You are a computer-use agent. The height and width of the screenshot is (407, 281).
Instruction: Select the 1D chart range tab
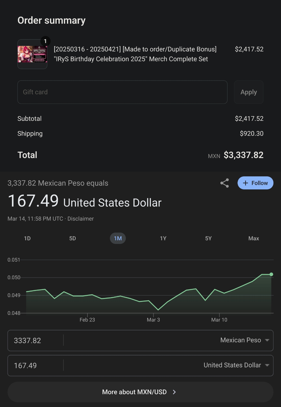pos(27,238)
